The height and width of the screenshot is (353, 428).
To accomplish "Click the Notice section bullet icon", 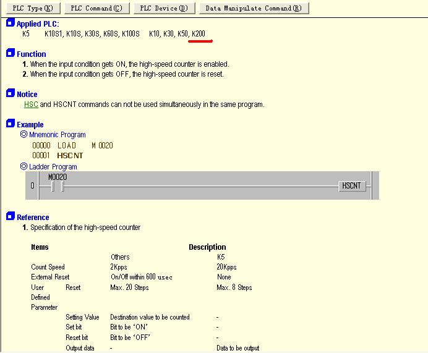I will pos(10,94).
